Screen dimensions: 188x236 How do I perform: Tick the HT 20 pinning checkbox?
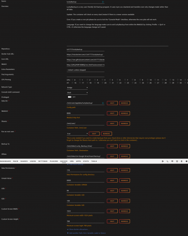(x=102, y=83)
